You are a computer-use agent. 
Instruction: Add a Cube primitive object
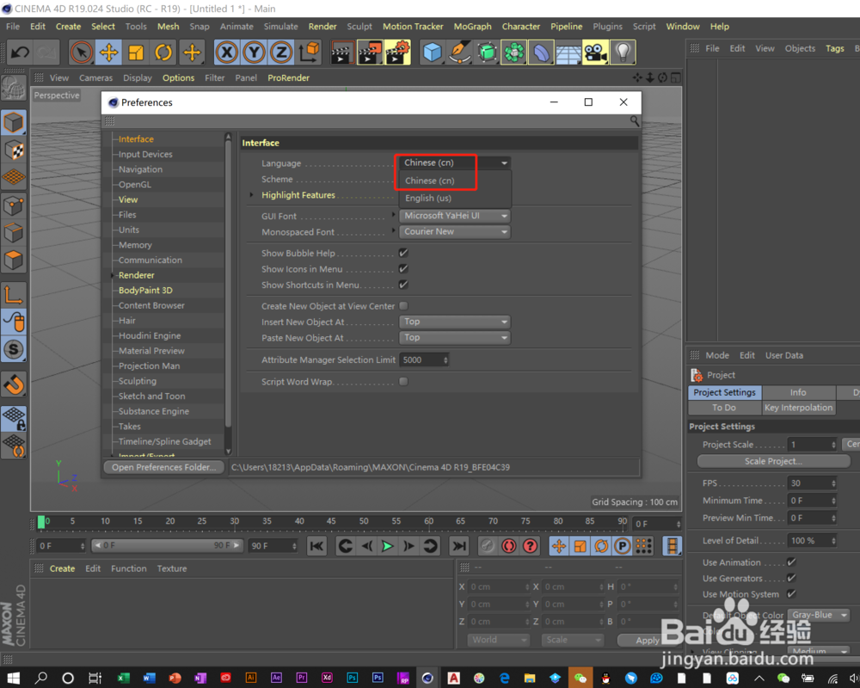point(433,52)
